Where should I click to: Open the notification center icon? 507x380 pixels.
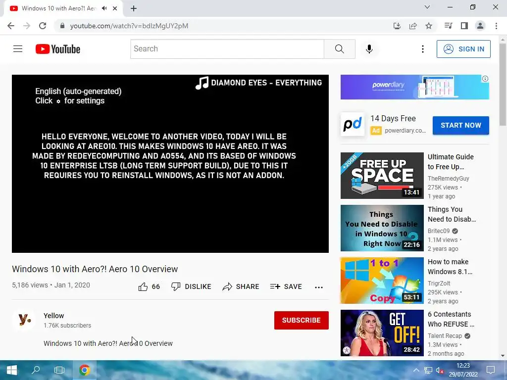491,370
